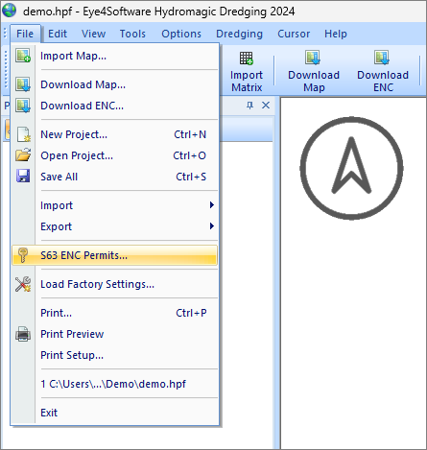This screenshot has height=450, width=427.
Task: Choose Print Preview from File menu
Action: pyautogui.click(x=114, y=334)
